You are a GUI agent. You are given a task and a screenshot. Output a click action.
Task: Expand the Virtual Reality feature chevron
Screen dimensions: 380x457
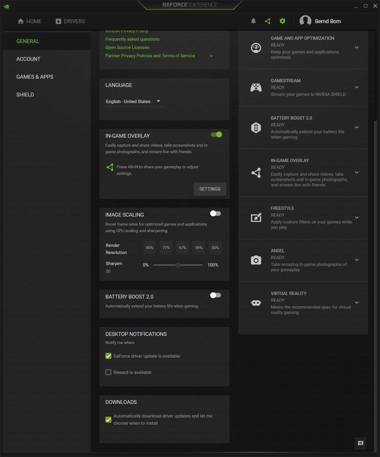click(x=357, y=303)
